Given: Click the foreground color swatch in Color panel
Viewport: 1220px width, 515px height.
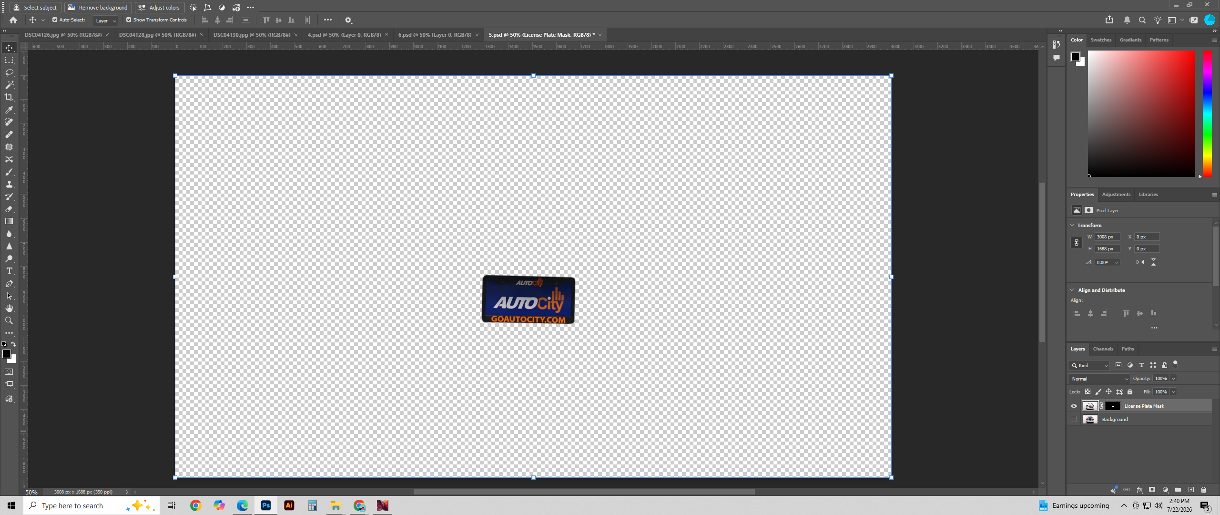Looking at the screenshot, I should coord(1076,57).
